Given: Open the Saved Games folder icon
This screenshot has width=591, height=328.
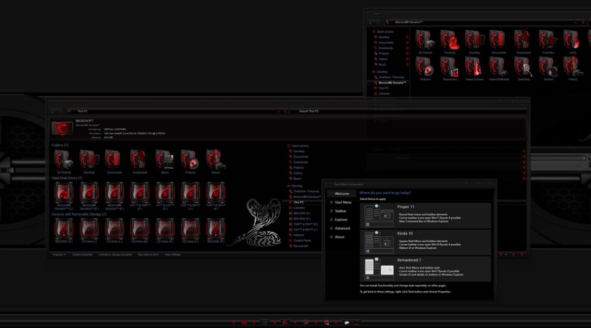Looking at the screenshot, I should tap(474, 66).
